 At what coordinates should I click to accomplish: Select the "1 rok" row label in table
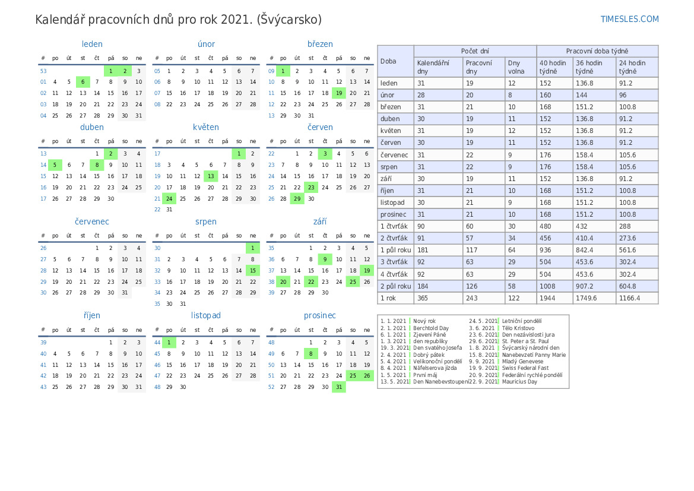click(388, 298)
